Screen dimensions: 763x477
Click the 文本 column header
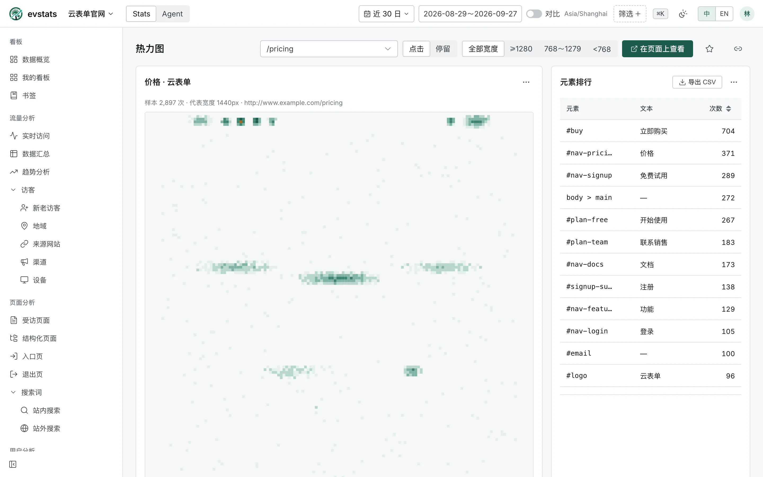coord(646,109)
